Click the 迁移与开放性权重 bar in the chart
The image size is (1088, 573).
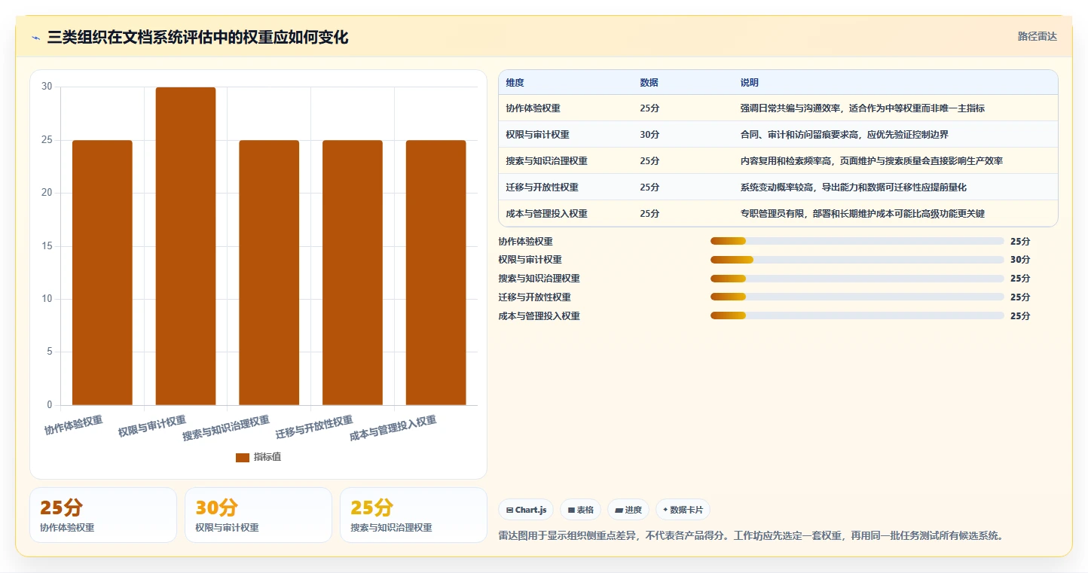(x=353, y=273)
